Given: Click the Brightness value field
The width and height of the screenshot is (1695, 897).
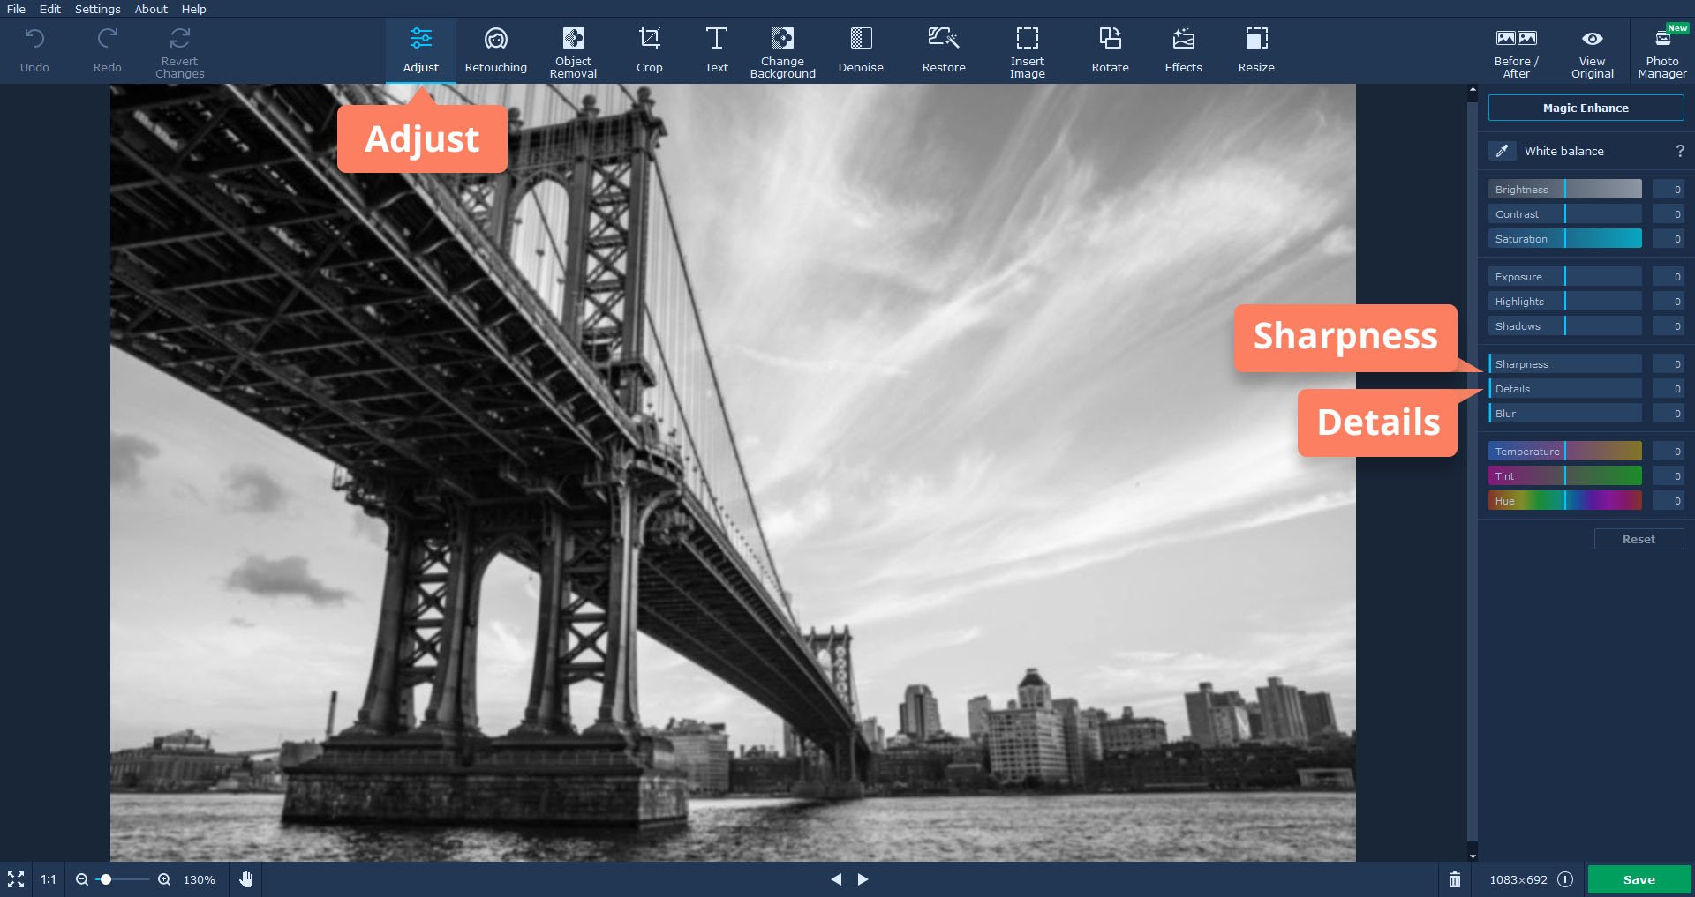Looking at the screenshot, I should point(1668,190).
